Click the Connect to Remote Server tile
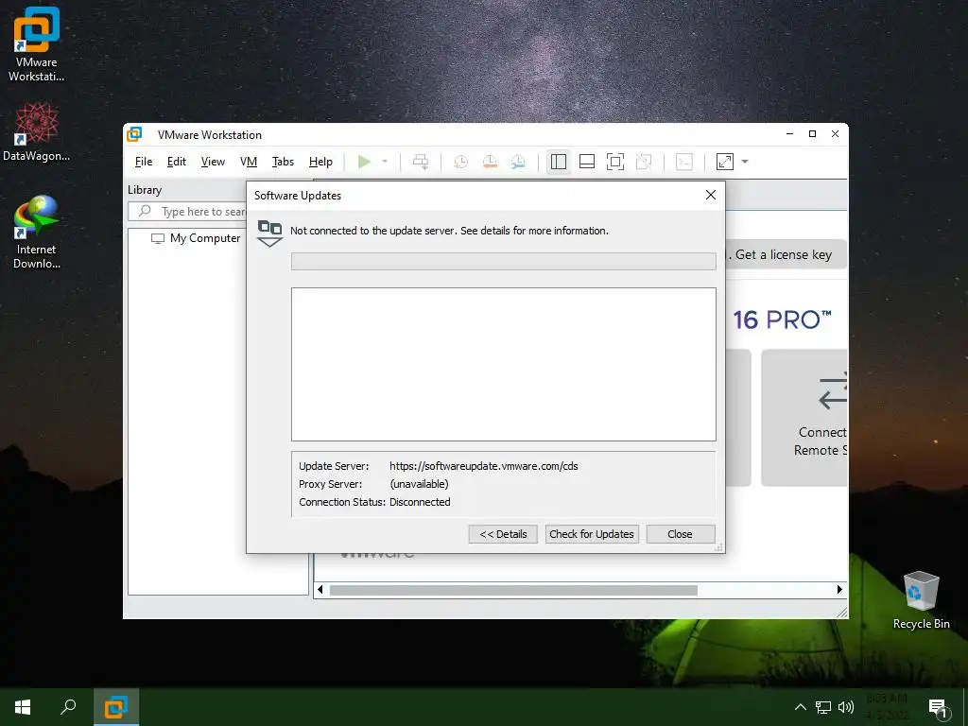The width and height of the screenshot is (968, 726). [x=804, y=417]
